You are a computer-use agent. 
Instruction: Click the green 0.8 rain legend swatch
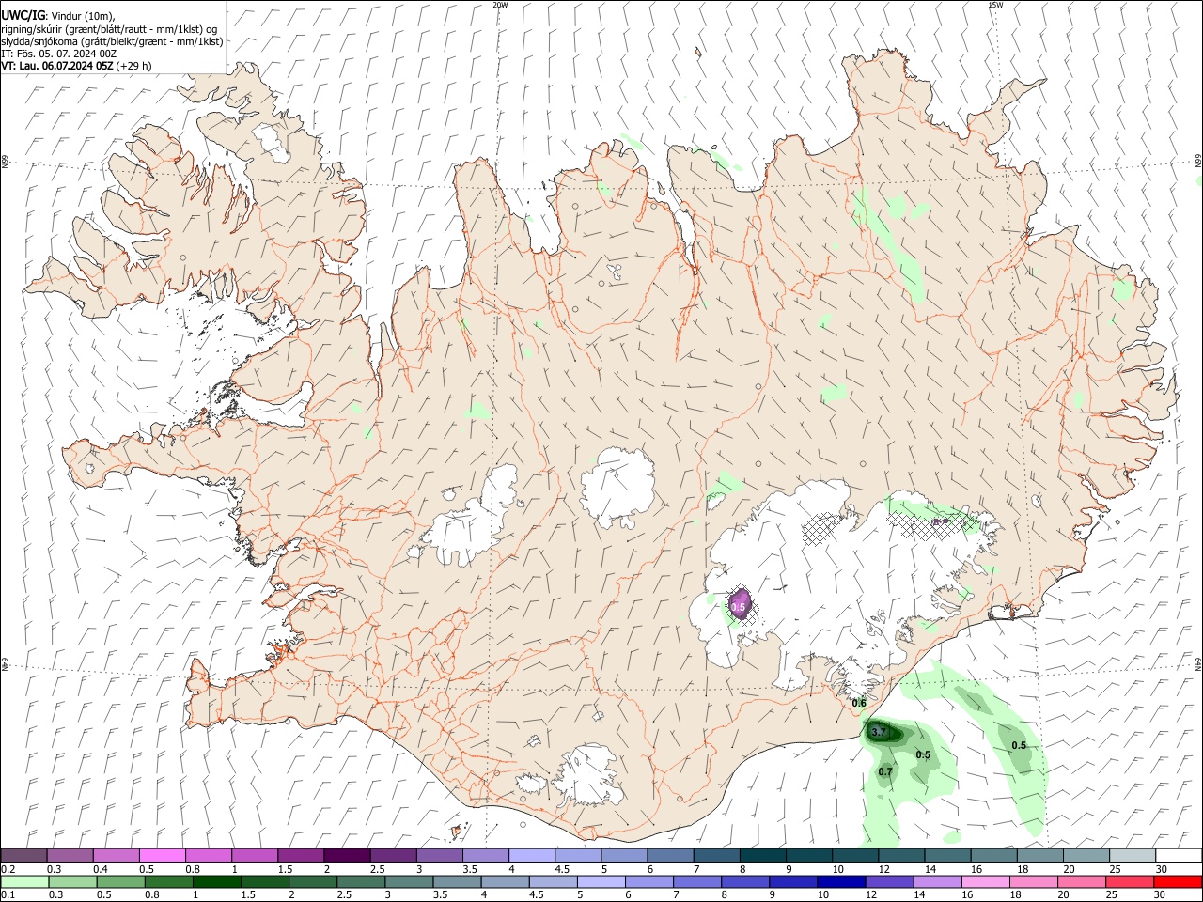(x=167, y=881)
